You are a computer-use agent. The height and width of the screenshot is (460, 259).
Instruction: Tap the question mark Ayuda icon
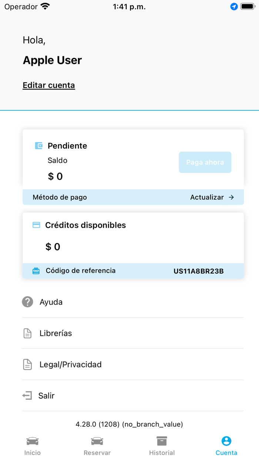tap(27, 302)
